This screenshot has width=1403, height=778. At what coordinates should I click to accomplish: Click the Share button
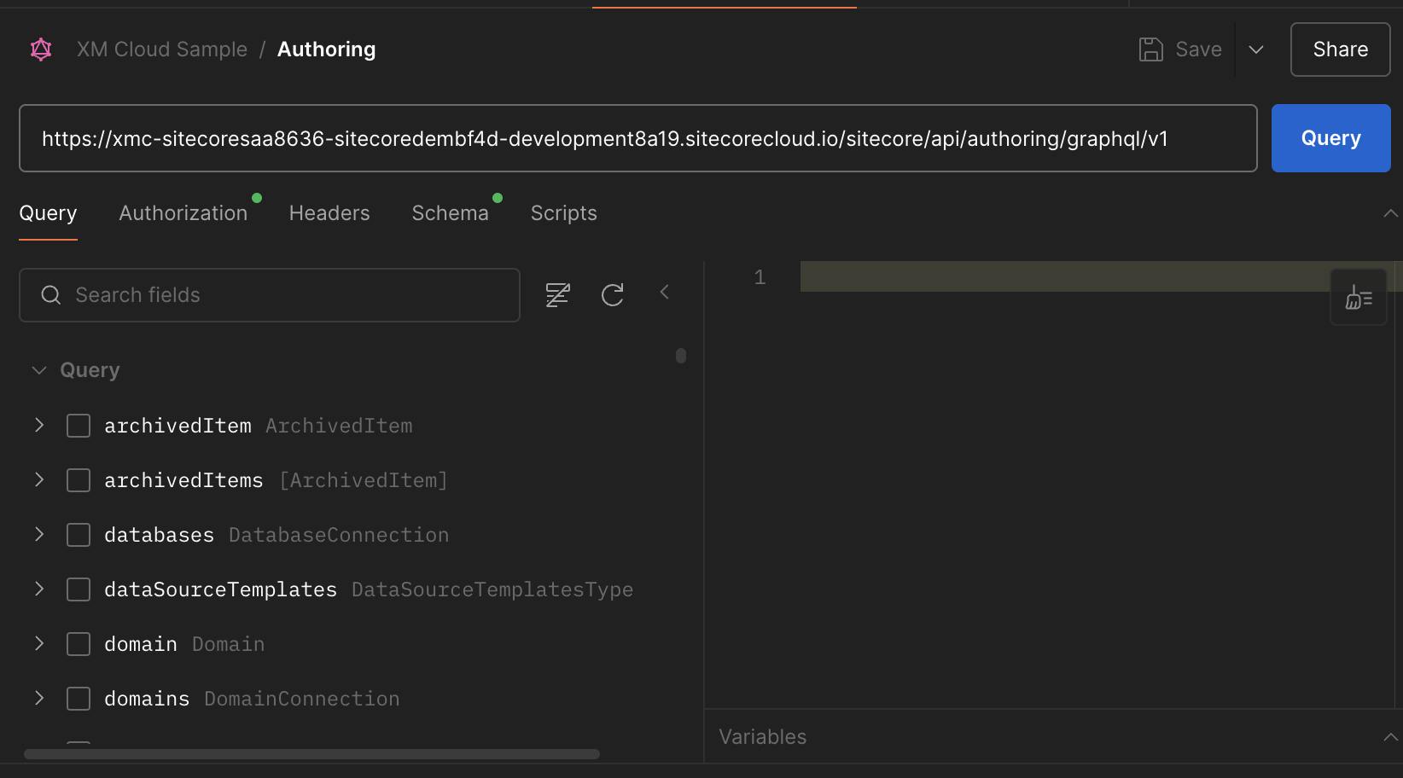click(1340, 49)
